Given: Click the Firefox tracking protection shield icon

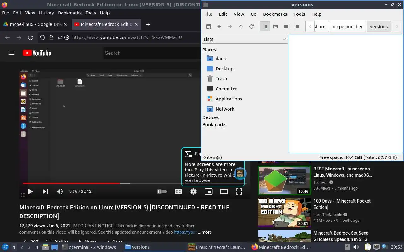Looking at the screenshot, I should pyautogui.click(x=43, y=37).
